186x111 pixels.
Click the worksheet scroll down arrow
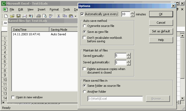click(182, 98)
